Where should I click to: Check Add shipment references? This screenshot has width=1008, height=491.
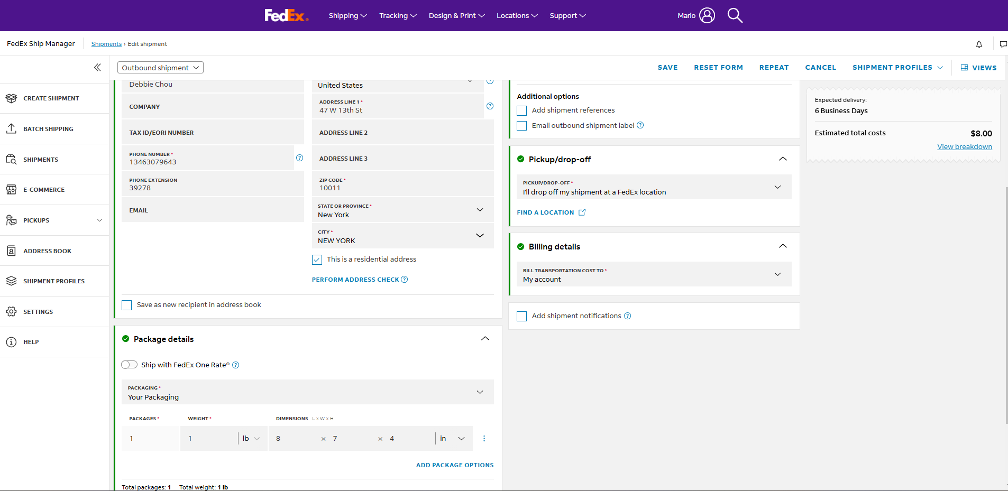[x=522, y=110]
